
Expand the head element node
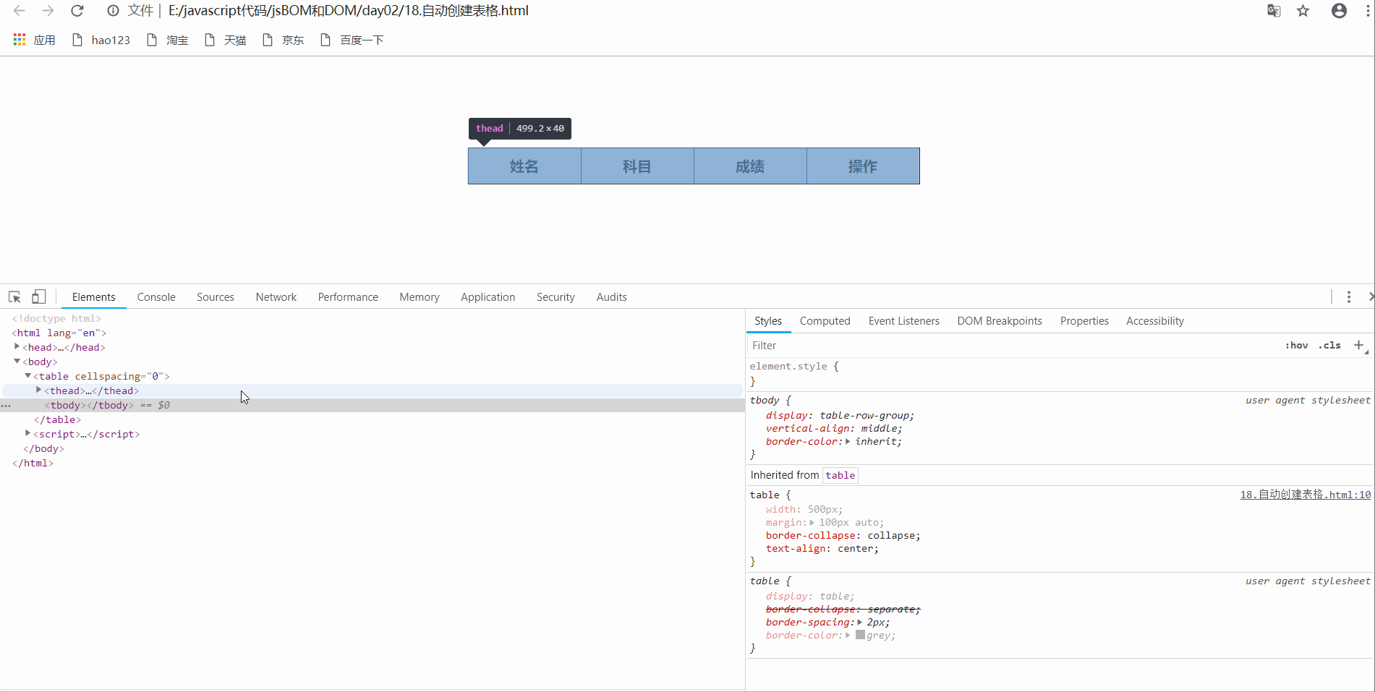click(x=17, y=347)
